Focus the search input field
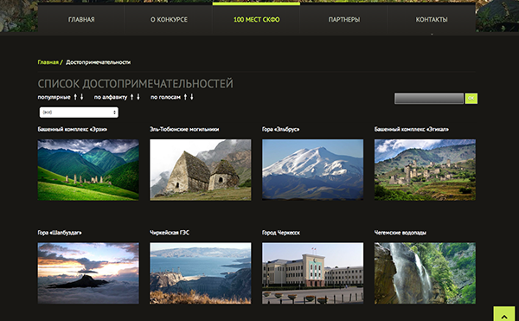Image resolution: width=519 pixels, height=321 pixels. [x=429, y=99]
